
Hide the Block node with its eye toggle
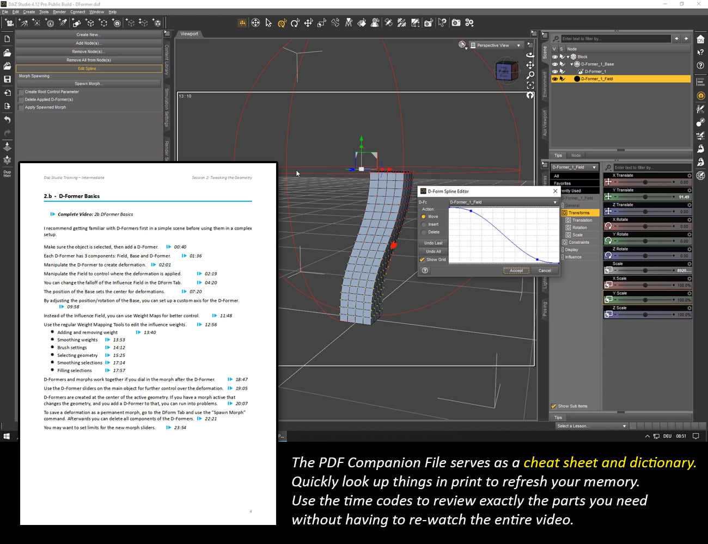pyautogui.click(x=554, y=57)
